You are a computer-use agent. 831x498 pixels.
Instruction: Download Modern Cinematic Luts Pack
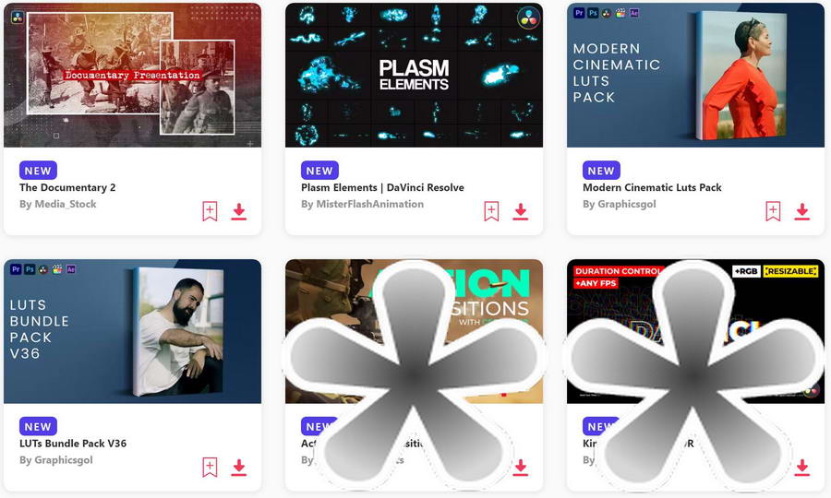(802, 211)
